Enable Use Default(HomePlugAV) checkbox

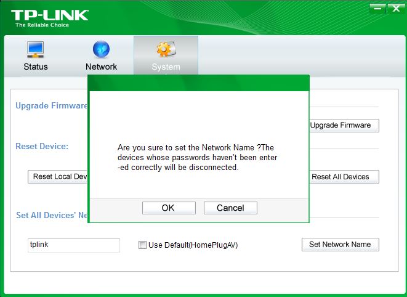coord(142,245)
